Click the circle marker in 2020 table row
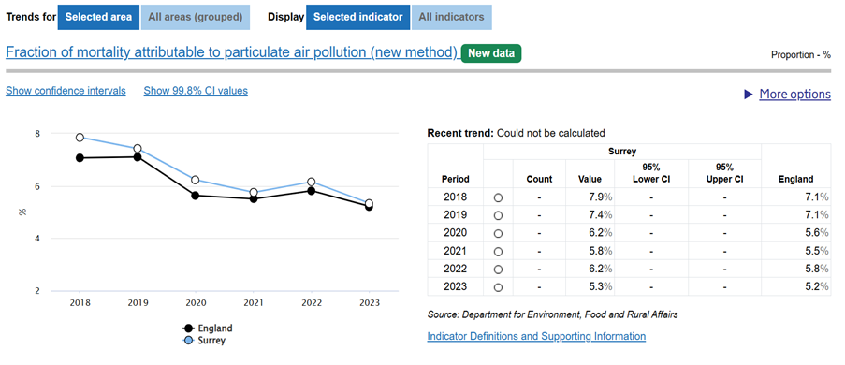The height and width of the screenshot is (365, 845). (x=498, y=233)
